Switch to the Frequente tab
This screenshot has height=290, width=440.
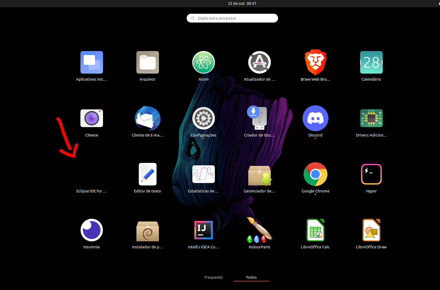coord(214,277)
